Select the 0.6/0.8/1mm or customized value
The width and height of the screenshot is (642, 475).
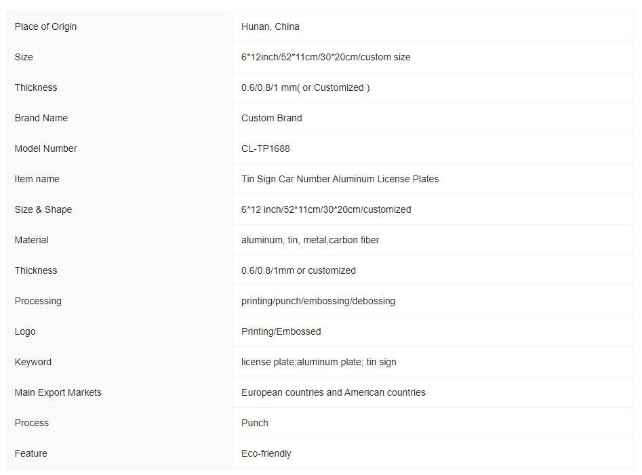tap(298, 270)
